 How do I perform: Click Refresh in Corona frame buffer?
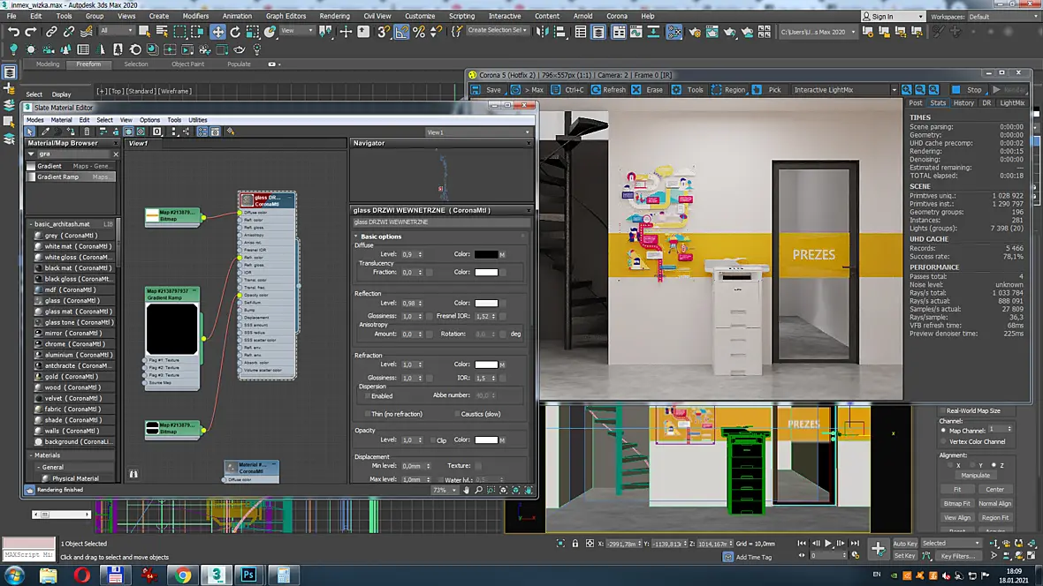tap(608, 90)
